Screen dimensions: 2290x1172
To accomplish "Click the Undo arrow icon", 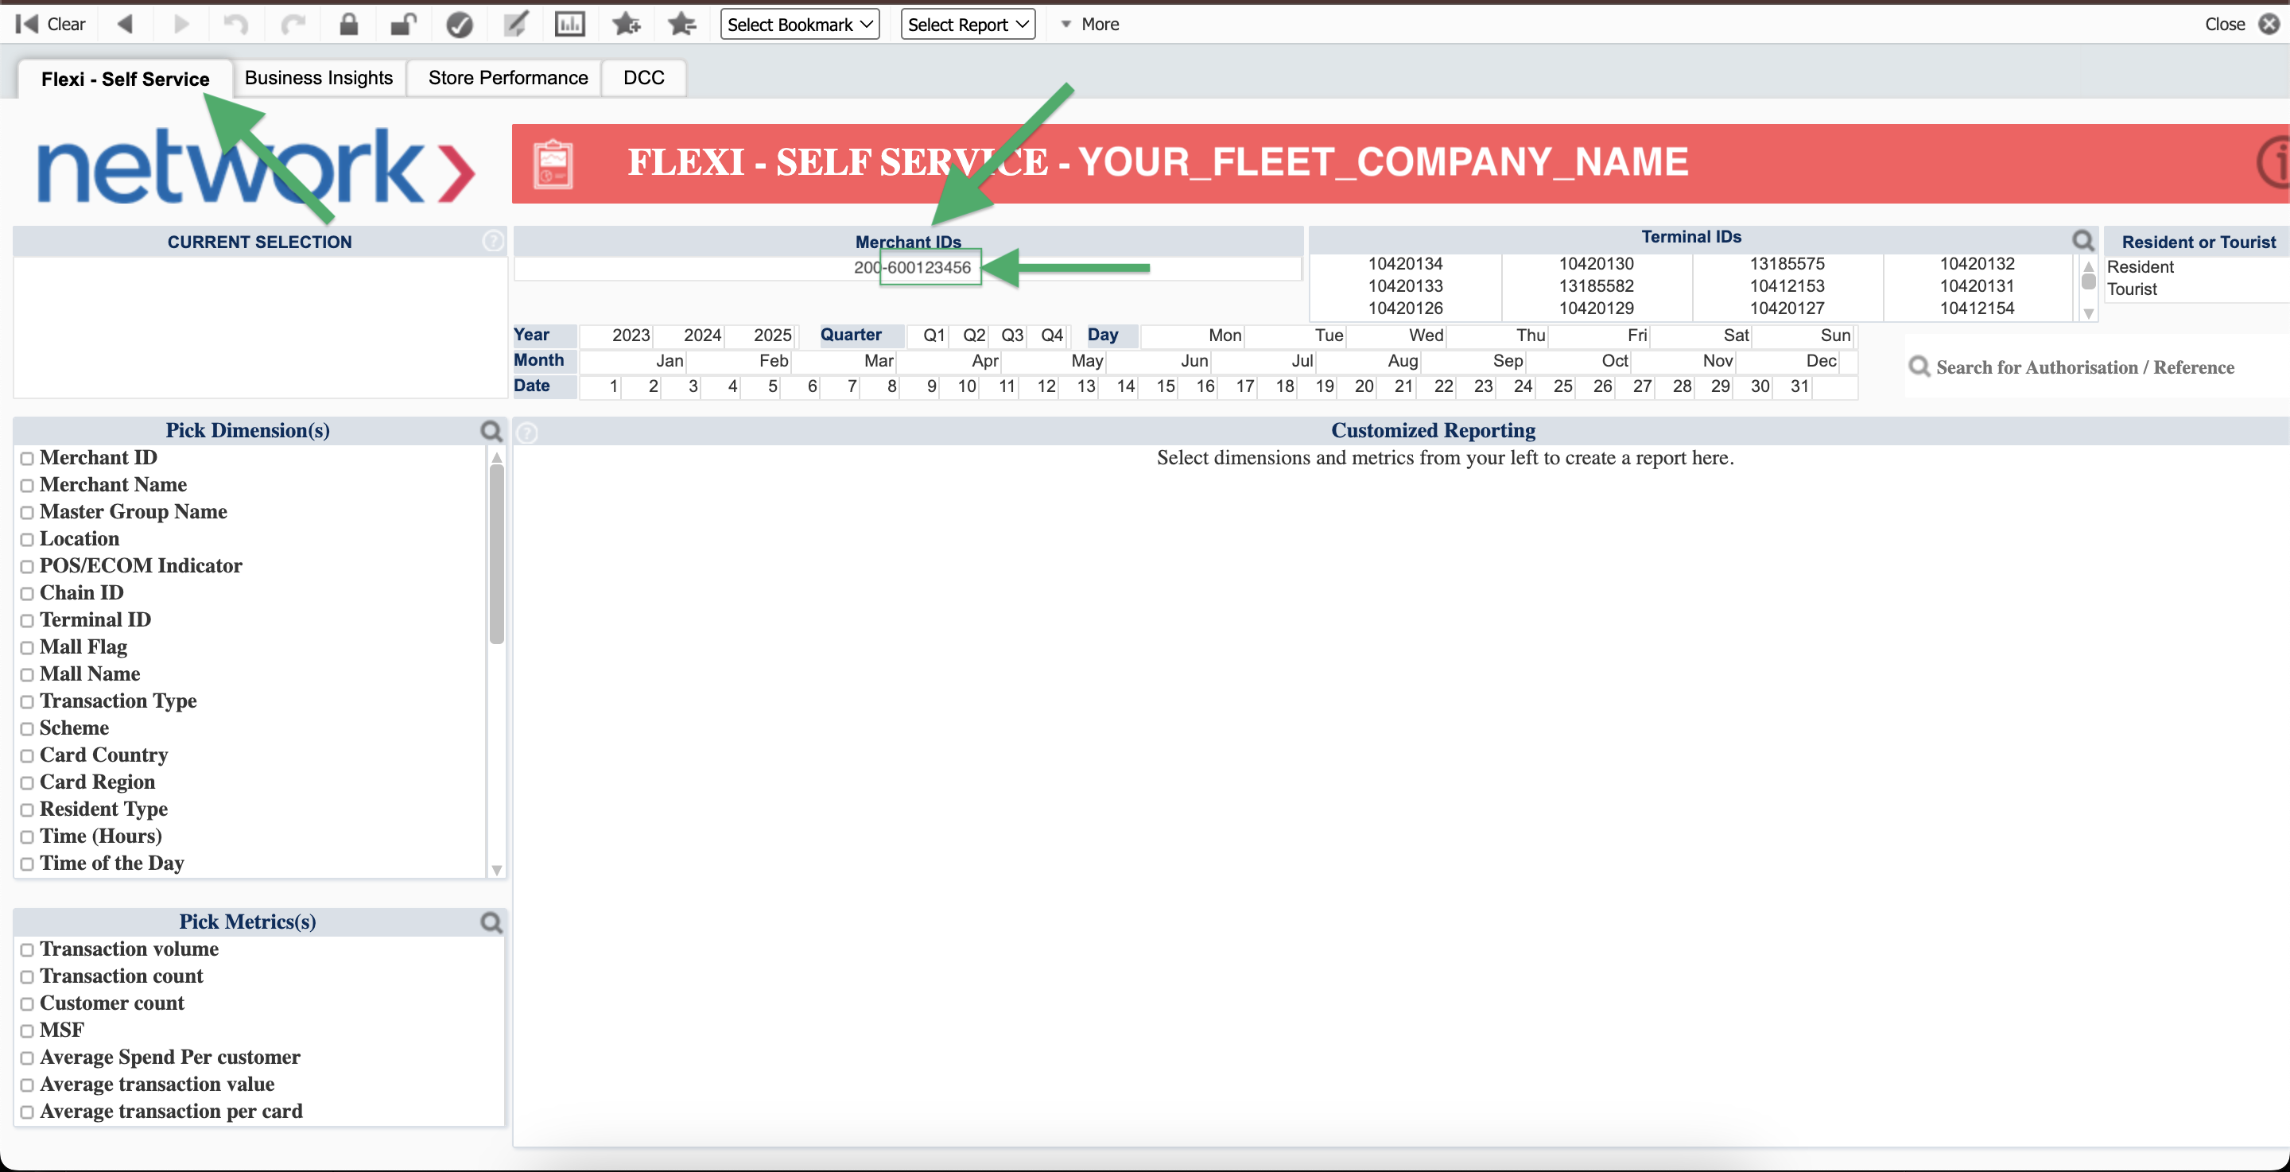I will 235,24.
